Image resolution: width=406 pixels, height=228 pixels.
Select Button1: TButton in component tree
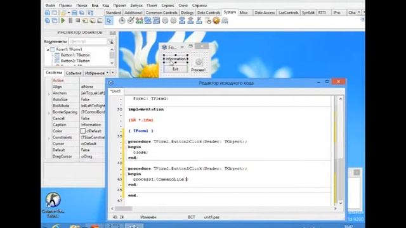click(x=75, y=55)
